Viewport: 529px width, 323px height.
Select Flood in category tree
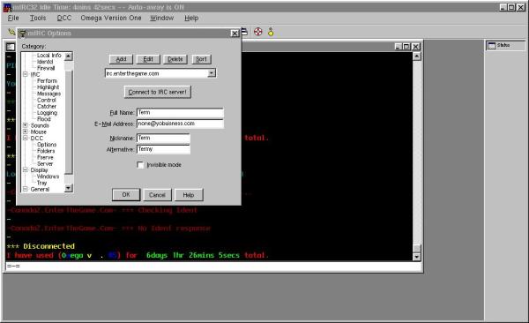pyautogui.click(x=44, y=119)
